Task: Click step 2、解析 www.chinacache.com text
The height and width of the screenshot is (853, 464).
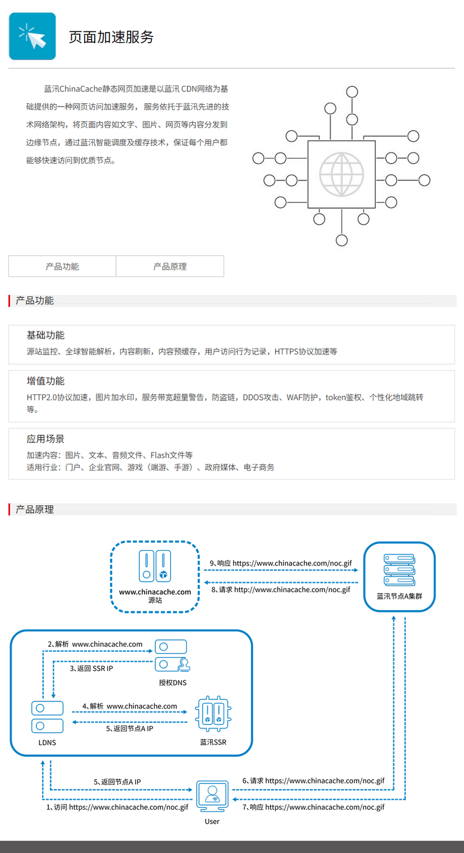Action: [x=95, y=644]
